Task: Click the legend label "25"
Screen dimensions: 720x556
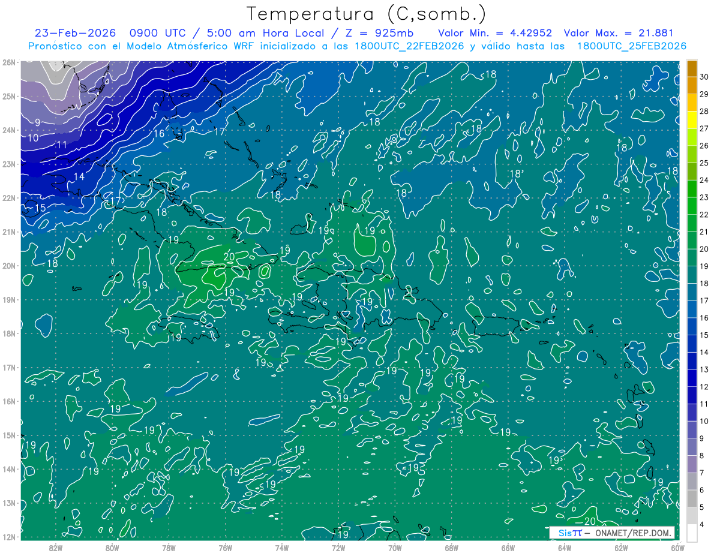Action: (704, 163)
